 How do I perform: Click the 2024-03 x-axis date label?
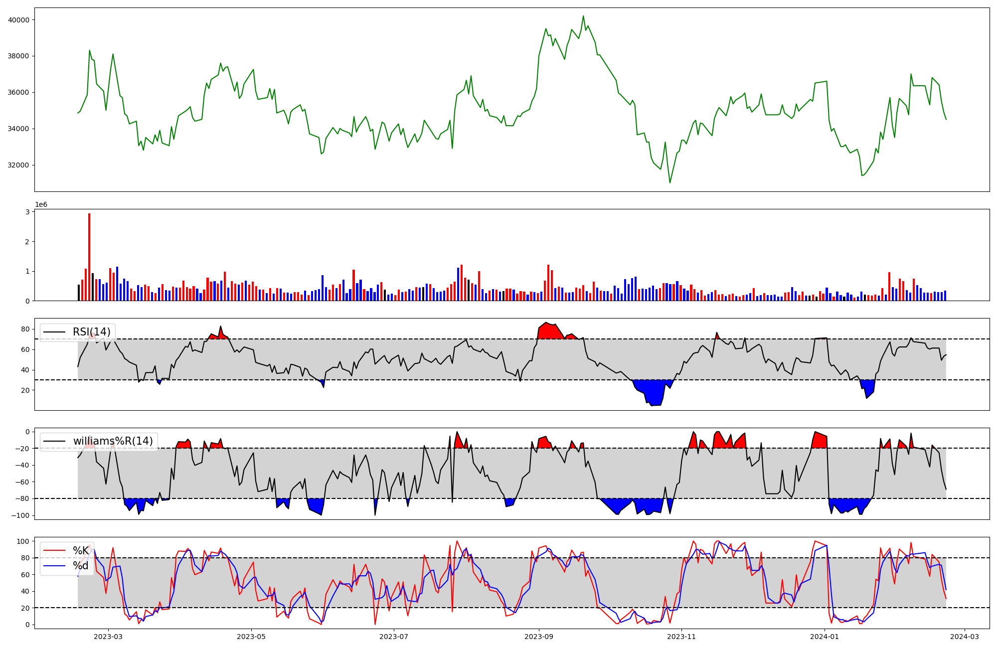pyautogui.click(x=965, y=637)
